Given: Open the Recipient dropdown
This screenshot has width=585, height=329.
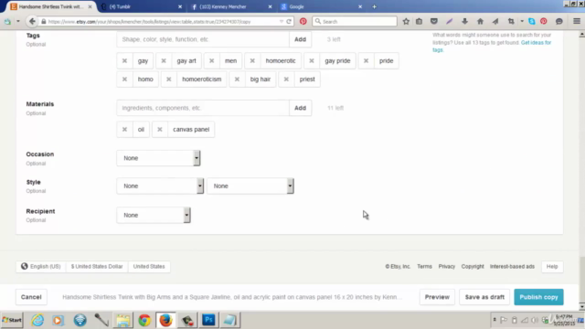Looking at the screenshot, I should 154,216.
